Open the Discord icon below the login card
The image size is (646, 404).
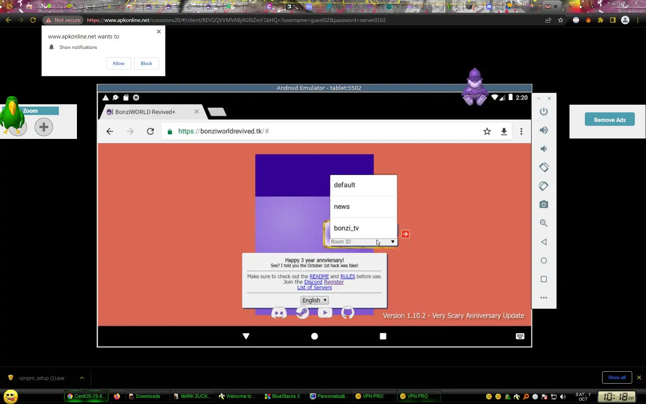coord(279,313)
